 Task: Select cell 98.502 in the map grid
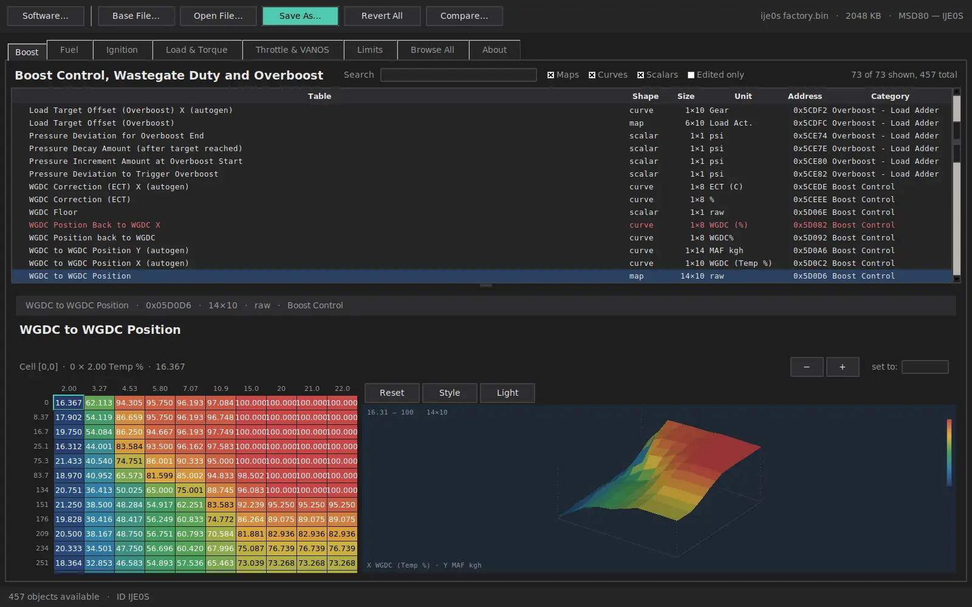251,475
